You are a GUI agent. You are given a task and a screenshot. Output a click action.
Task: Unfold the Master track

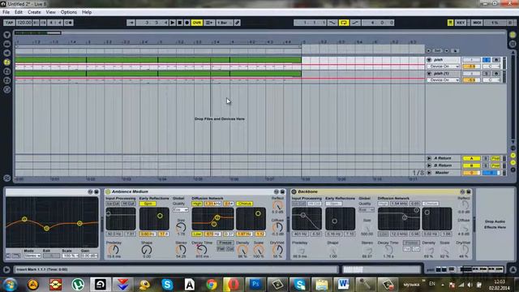[x=429, y=173]
